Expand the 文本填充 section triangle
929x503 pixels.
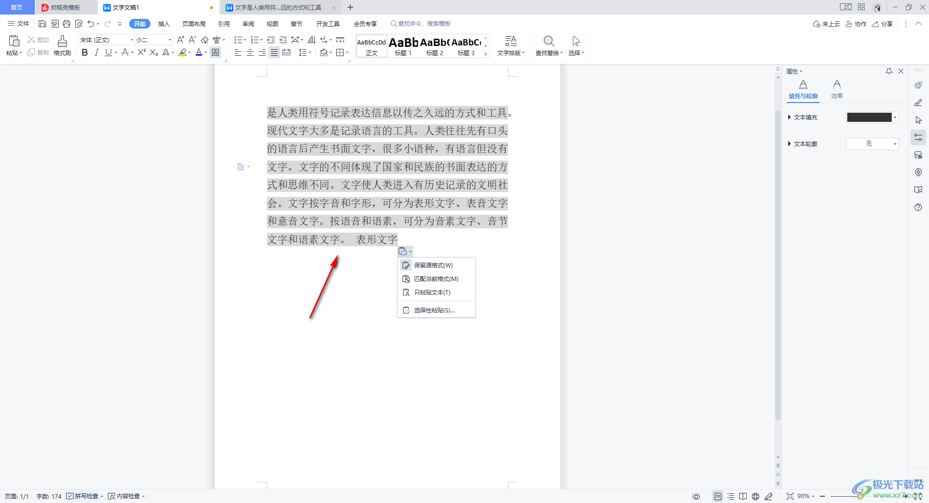789,117
